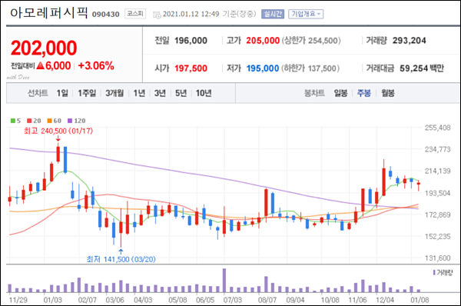This screenshot has height=306, width=461.
Task: Click the 실시간 badge button
Action: tap(273, 14)
